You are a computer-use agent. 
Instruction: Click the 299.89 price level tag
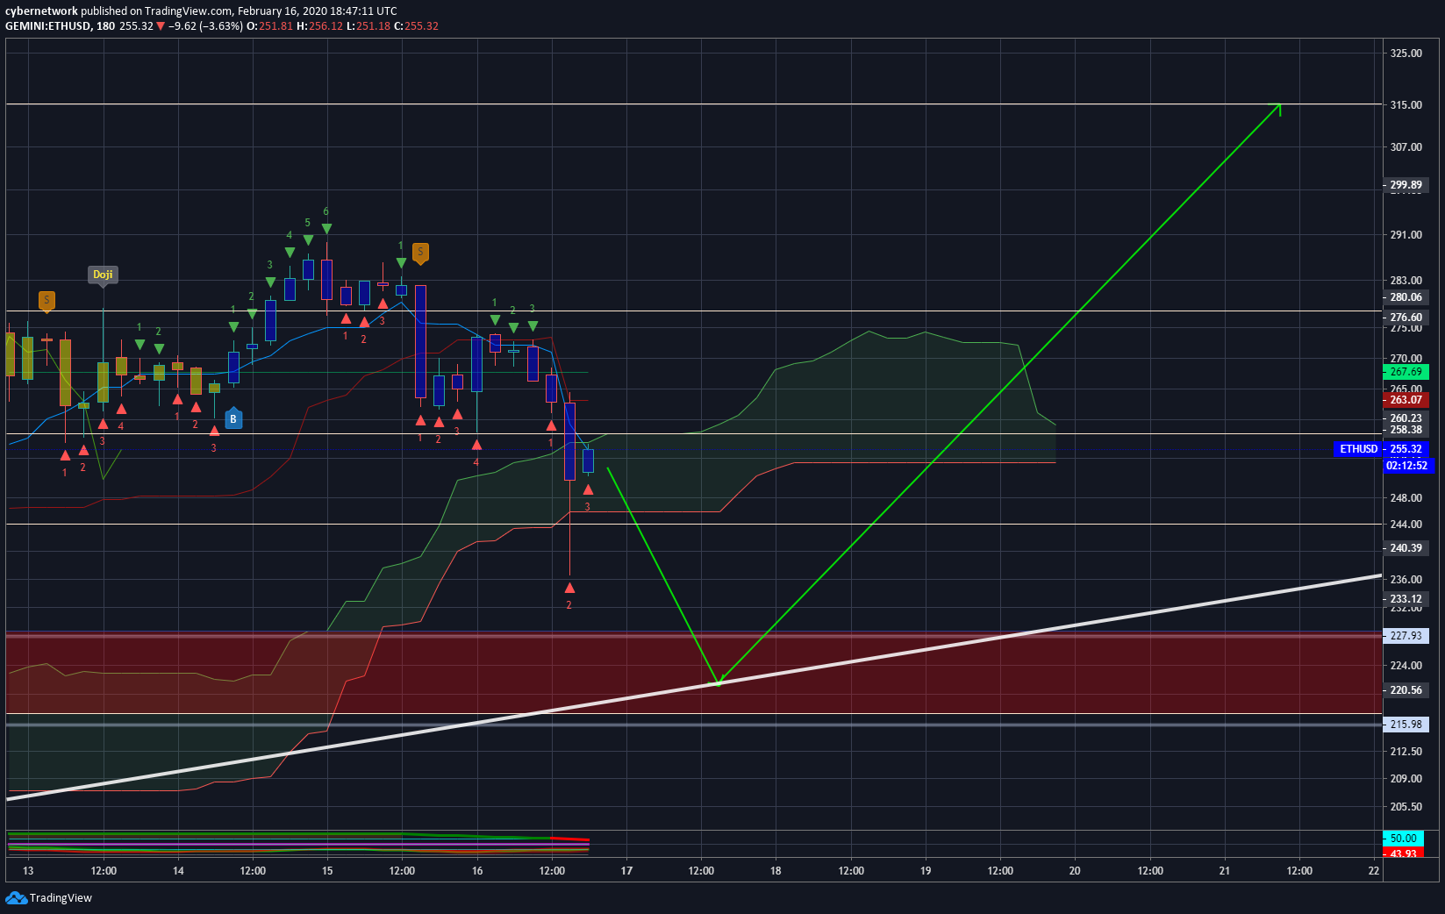[x=1406, y=185]
